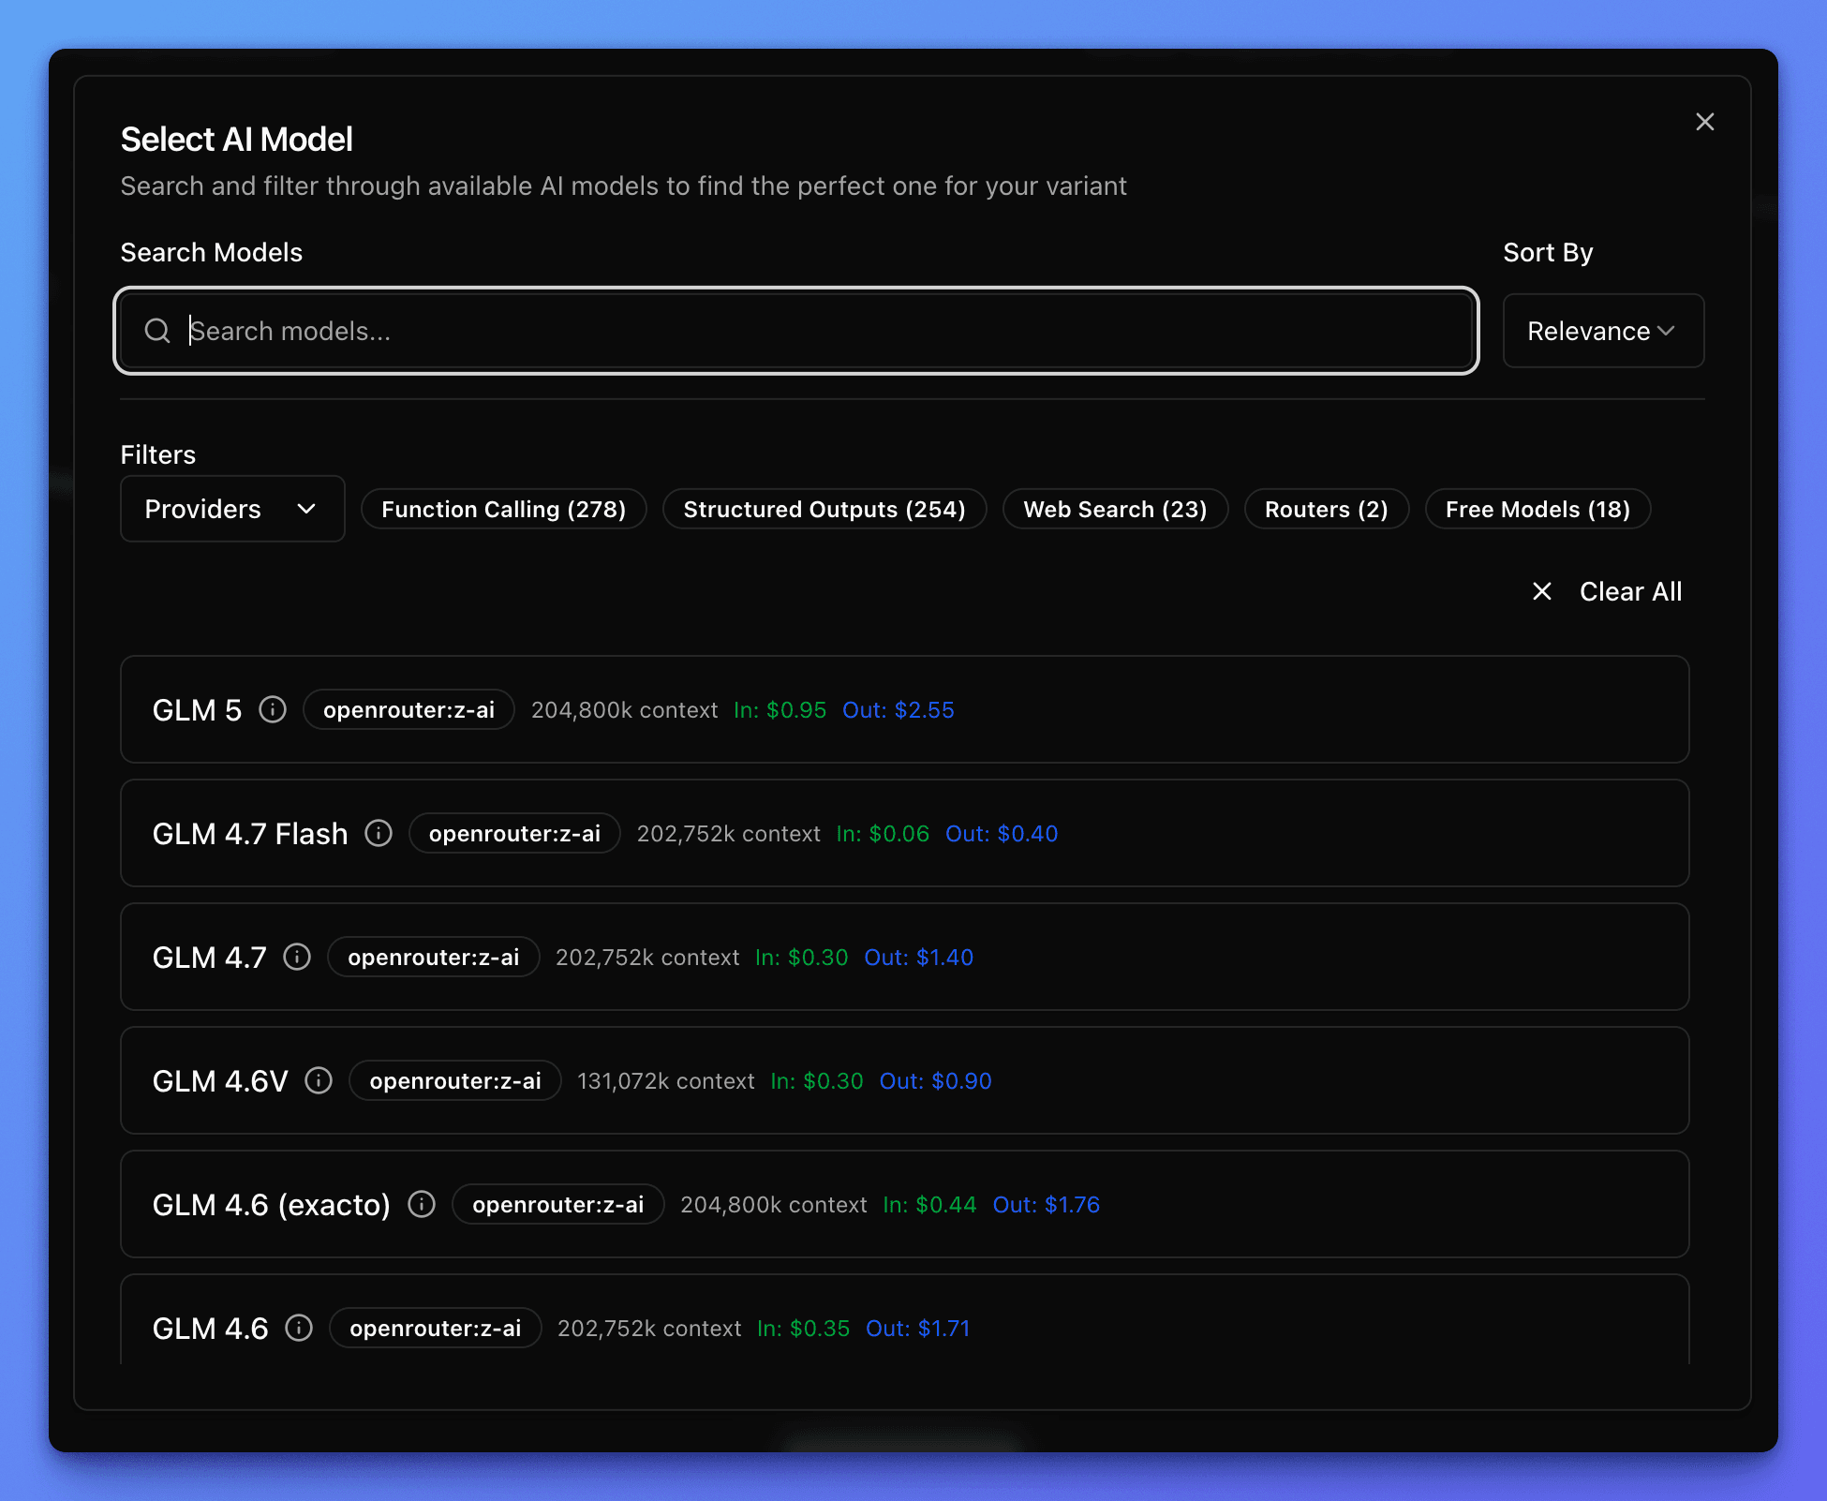Viewport: 1827px width, 1501px height.
Task: Click the info icon beside GLM 4.7 Flash
Action: (x=379, y=833)
